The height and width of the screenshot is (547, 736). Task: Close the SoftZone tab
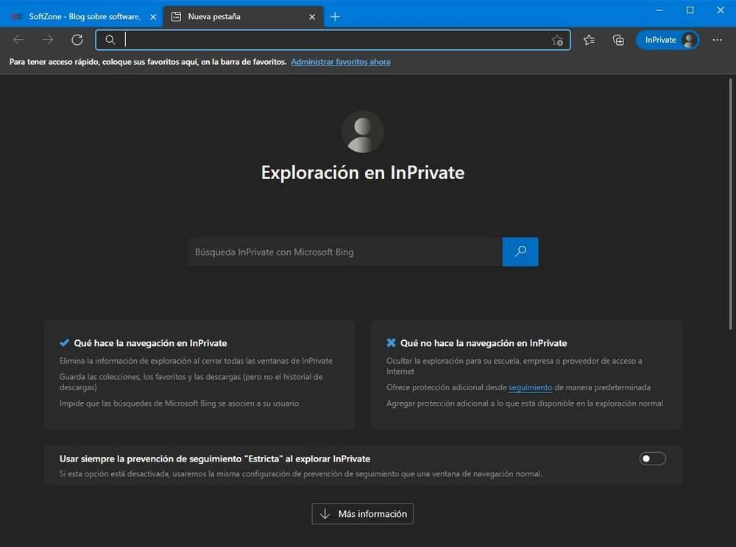[153, 17]
